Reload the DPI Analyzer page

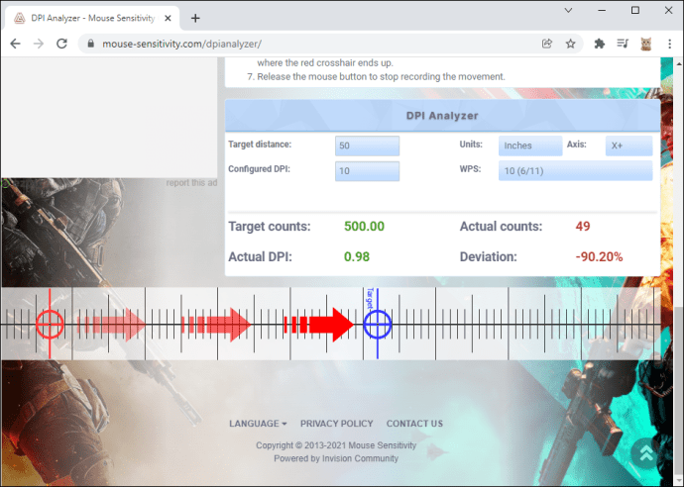point(61,44)
